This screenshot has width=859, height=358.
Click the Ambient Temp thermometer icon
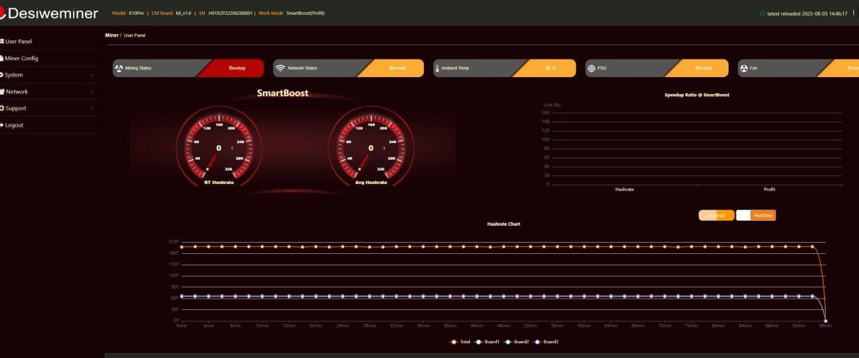[437, 68]
